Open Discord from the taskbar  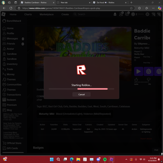click(x=98, y=159)
